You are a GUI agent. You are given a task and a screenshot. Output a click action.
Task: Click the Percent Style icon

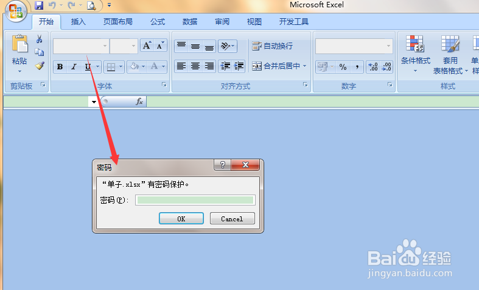pyautogui.click(x=343, y=66)
